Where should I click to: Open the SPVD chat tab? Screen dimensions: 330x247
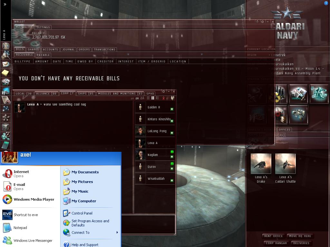150,94
